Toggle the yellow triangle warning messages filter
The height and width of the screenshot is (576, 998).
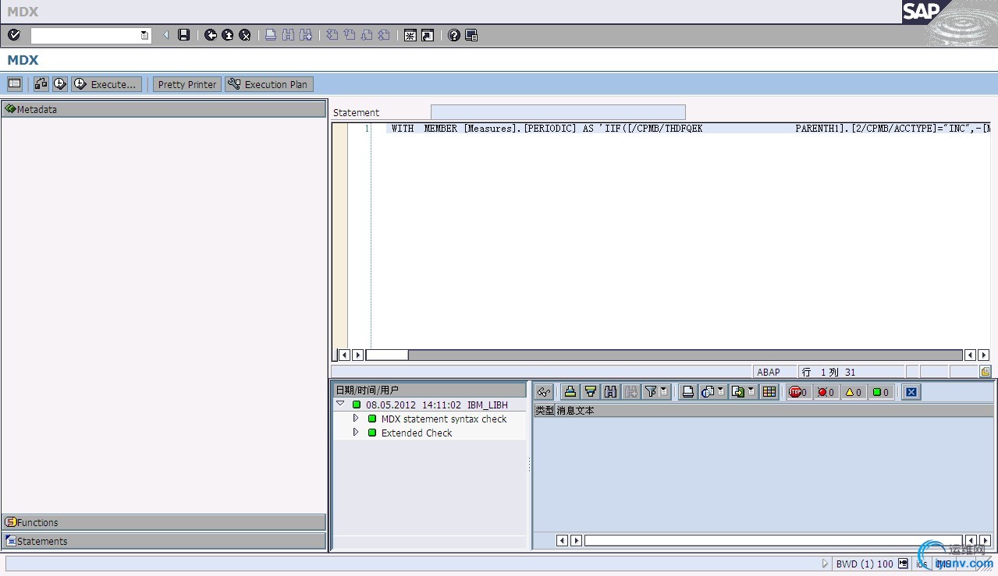[854, 392]
